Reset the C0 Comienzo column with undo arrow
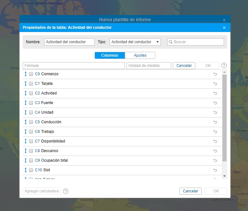The width and height of the screenshot is (248, 211). click(x=215, y=74)
